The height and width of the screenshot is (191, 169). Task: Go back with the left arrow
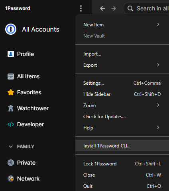[x=102, y=8]
